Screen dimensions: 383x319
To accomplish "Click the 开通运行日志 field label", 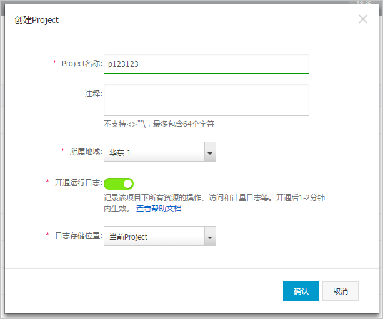I will 78,182.
